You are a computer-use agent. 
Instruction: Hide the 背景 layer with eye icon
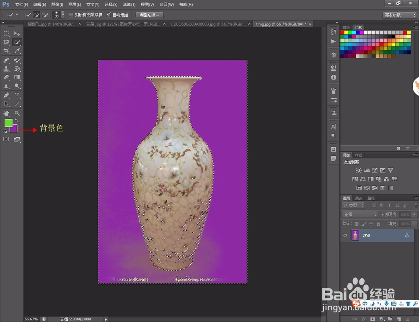click(x=345, y=235)
